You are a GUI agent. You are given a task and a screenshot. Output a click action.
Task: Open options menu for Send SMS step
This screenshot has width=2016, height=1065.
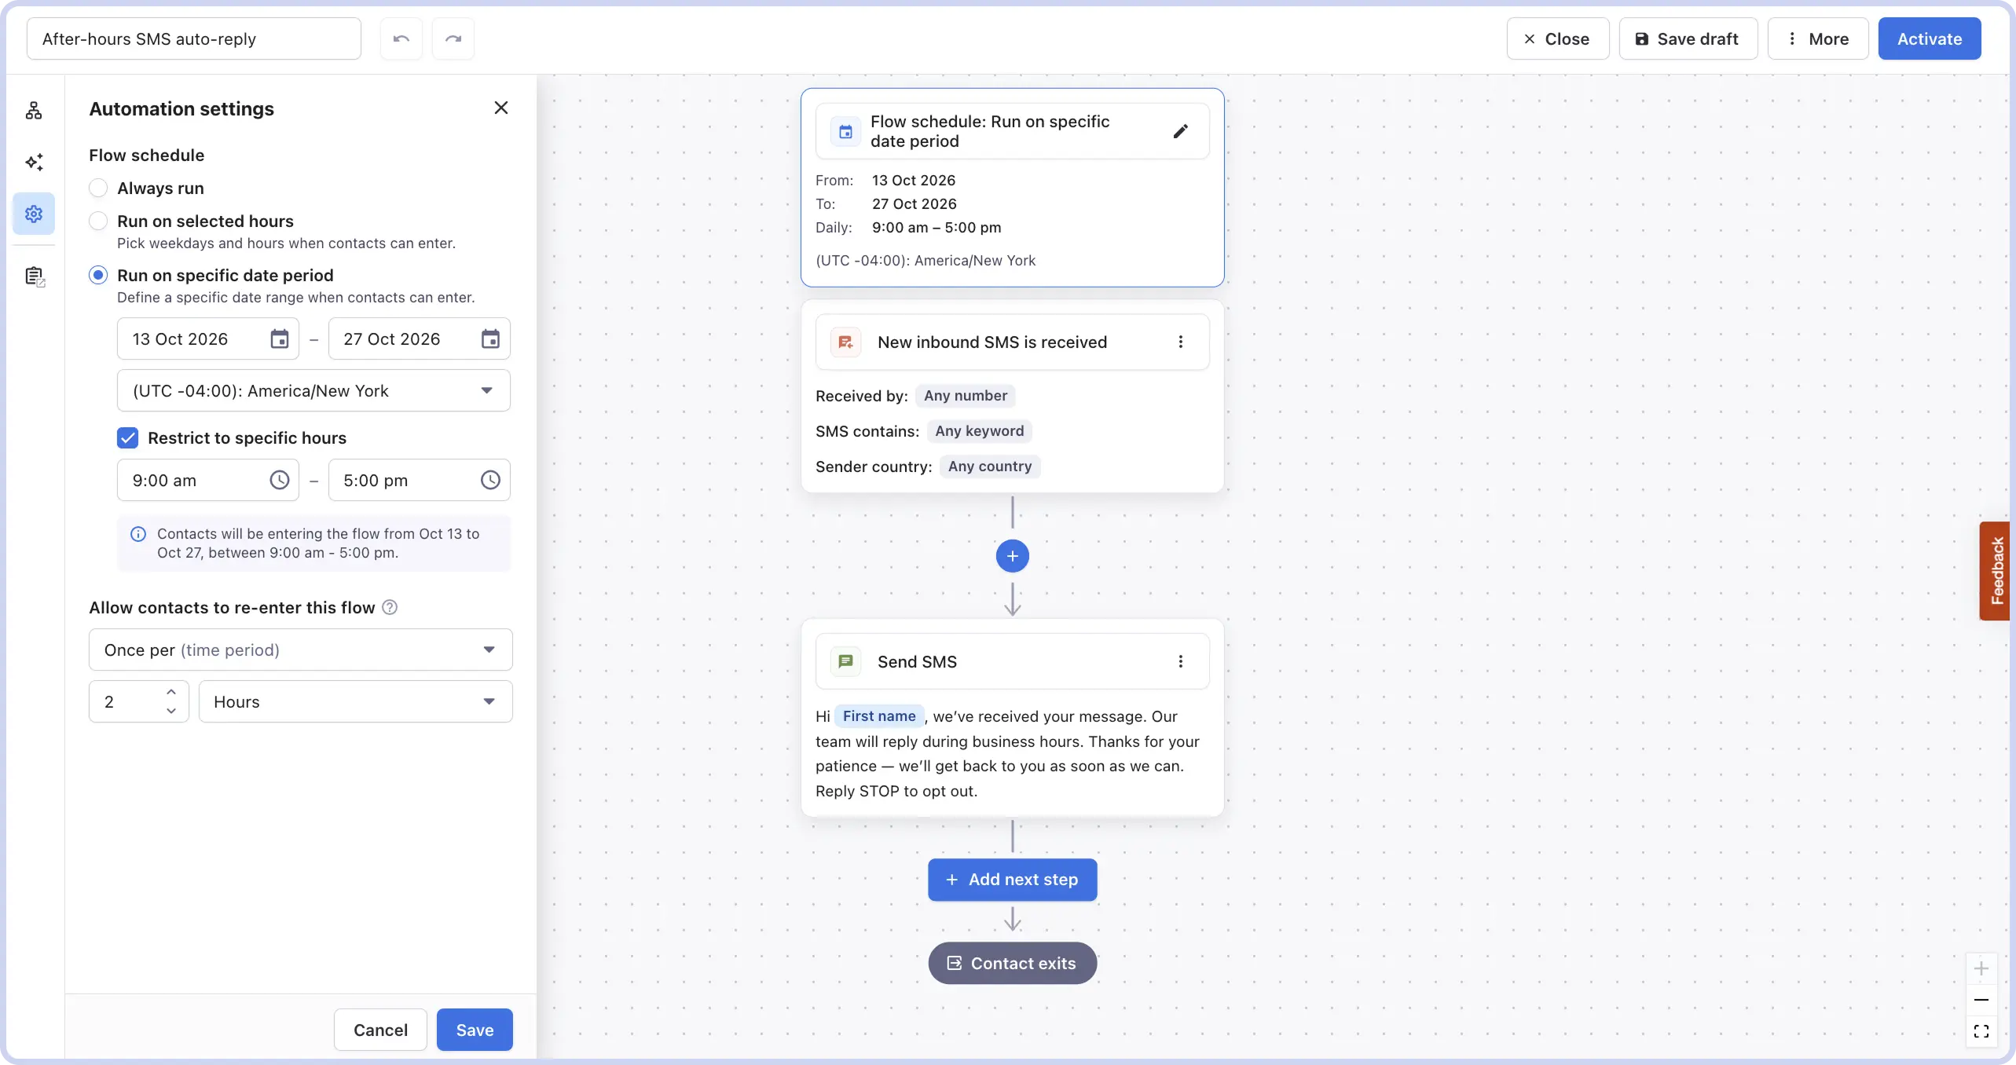pos(1180,661)
